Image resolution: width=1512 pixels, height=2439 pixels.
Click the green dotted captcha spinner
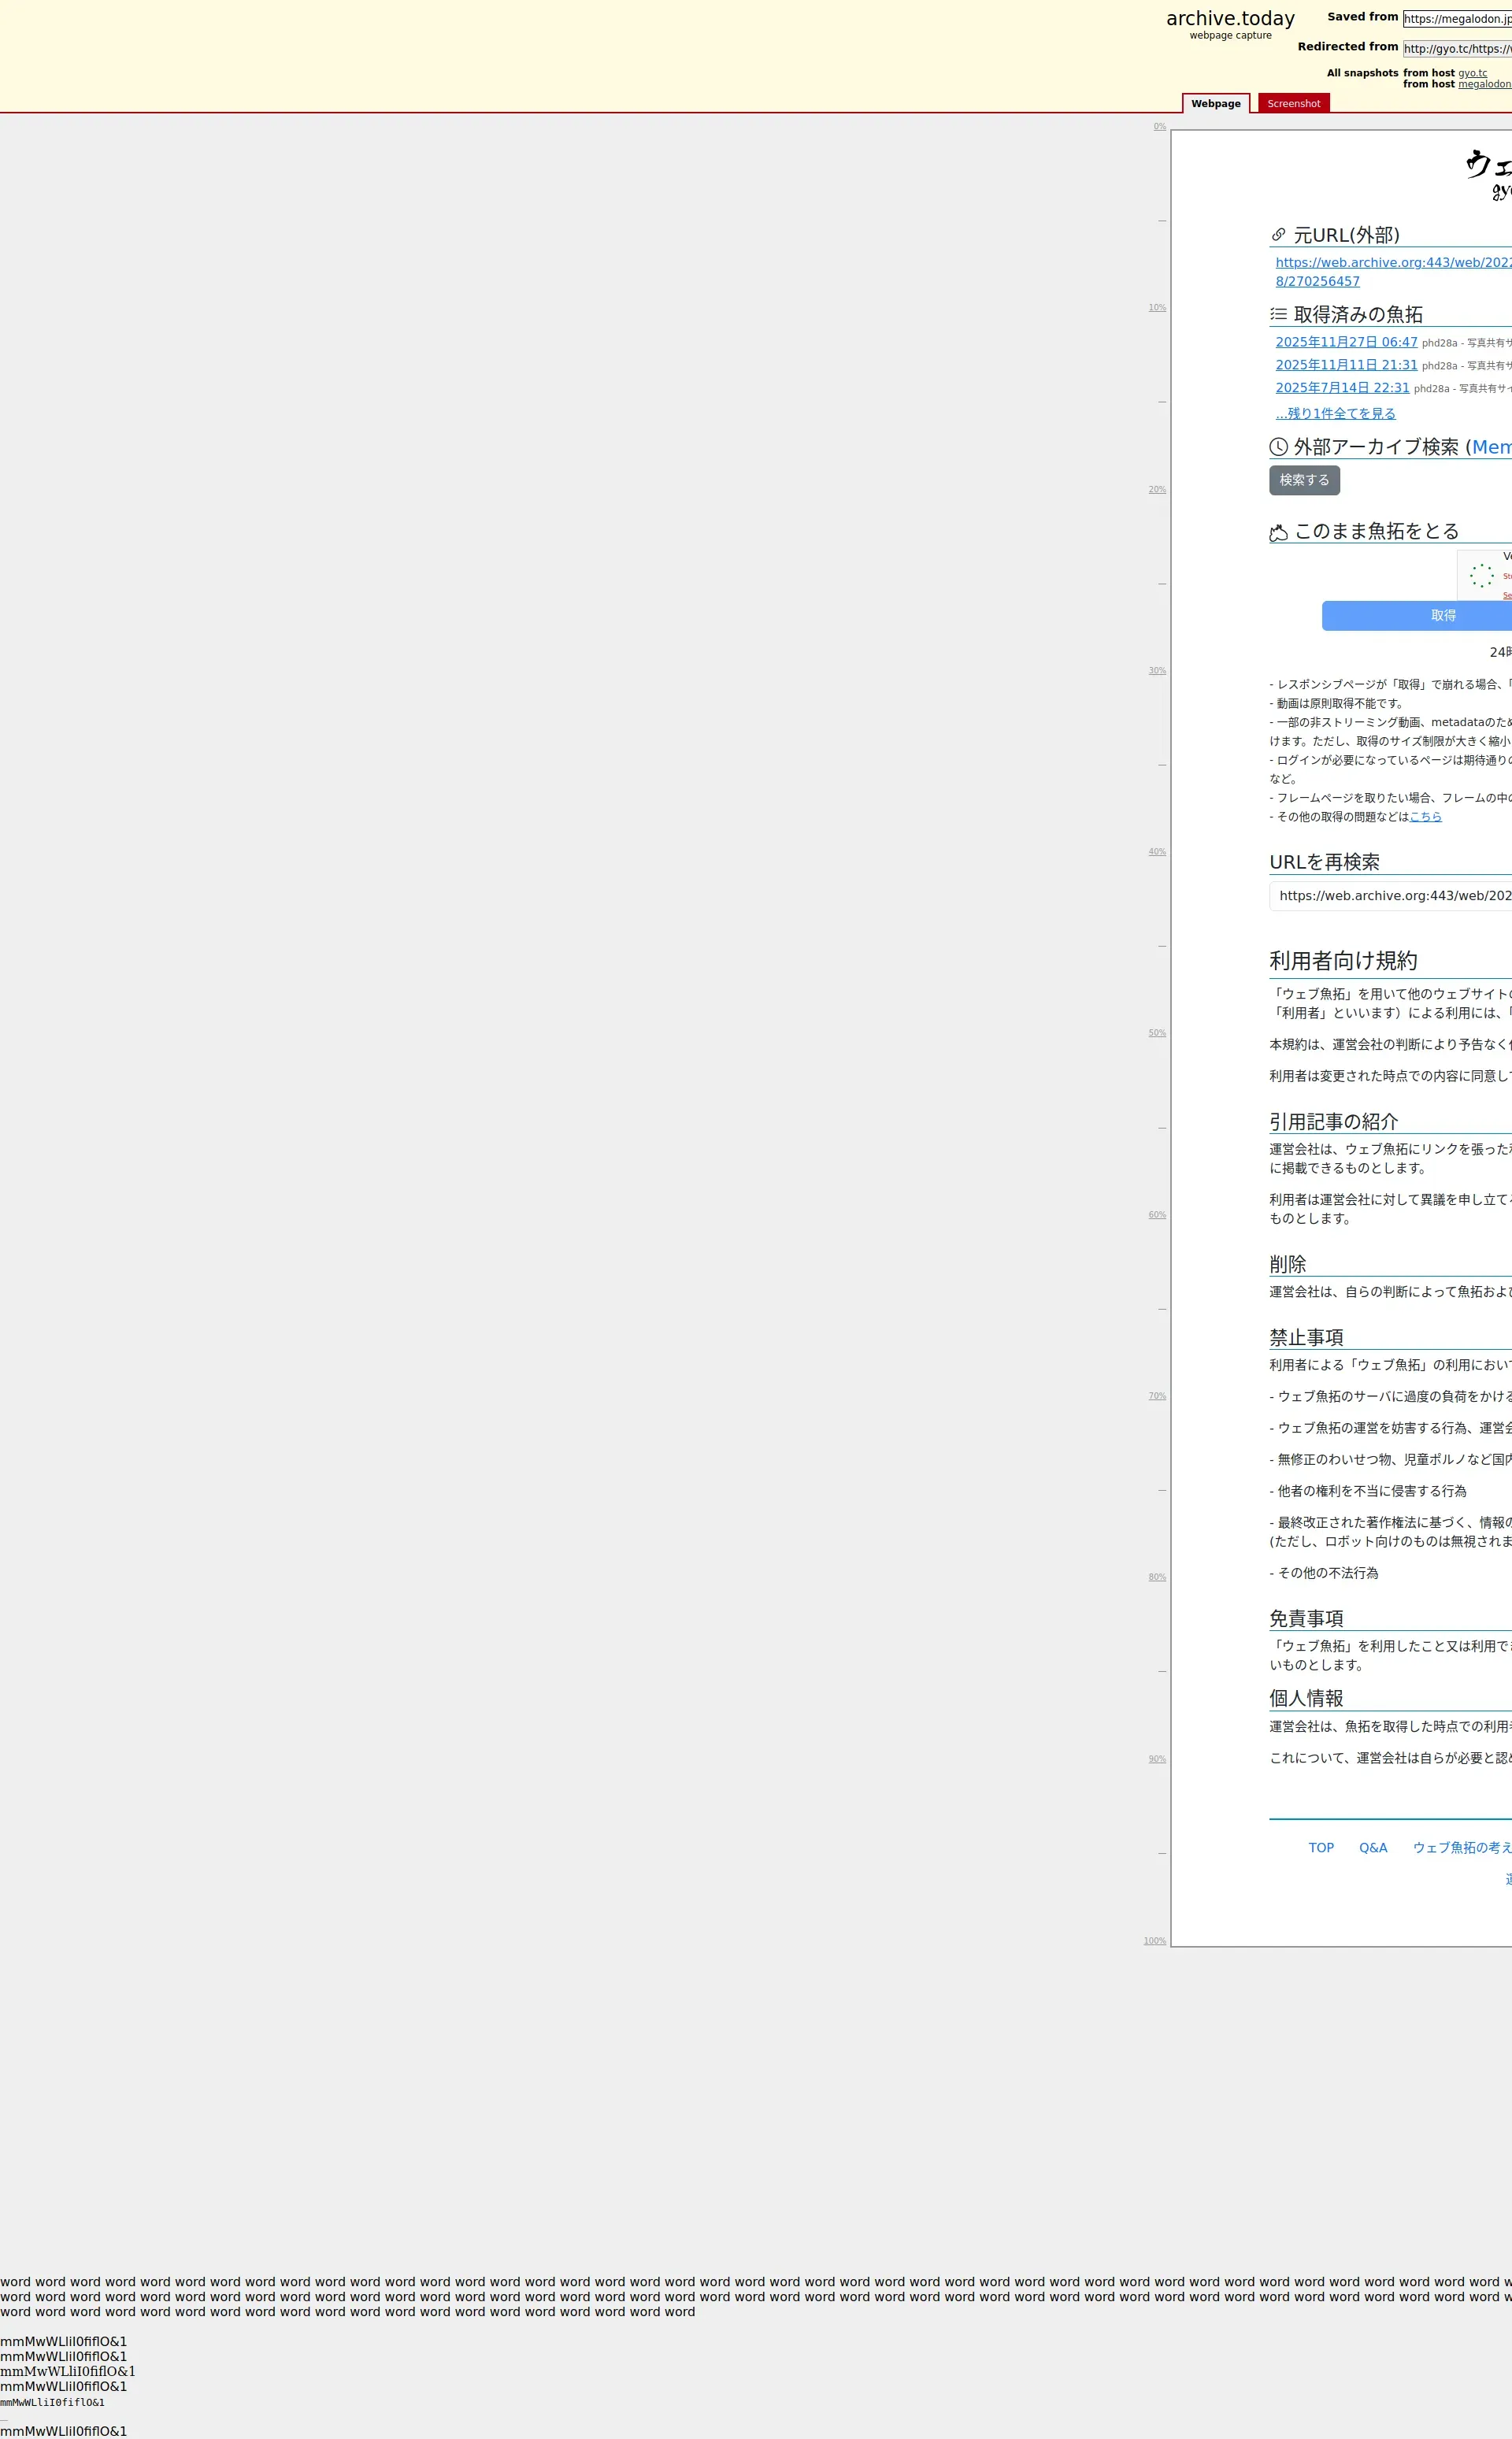click(1481, 576)
